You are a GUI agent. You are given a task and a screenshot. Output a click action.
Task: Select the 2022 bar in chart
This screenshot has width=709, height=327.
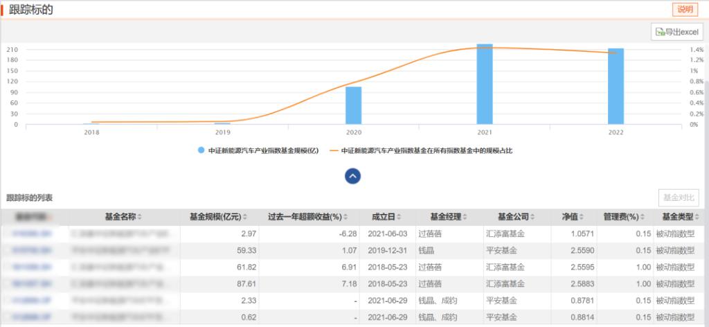[616, 87]
